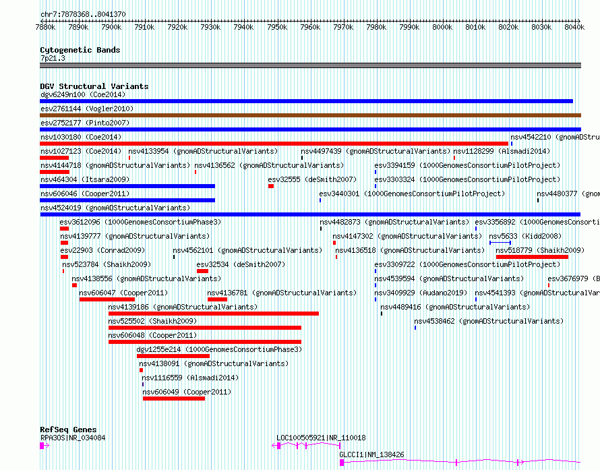
Task: Click esv22903 (Conrad2009) label
Action: pos(102,250)
